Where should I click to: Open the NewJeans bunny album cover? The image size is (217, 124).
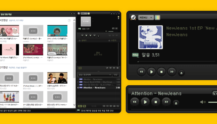(150, 37)
